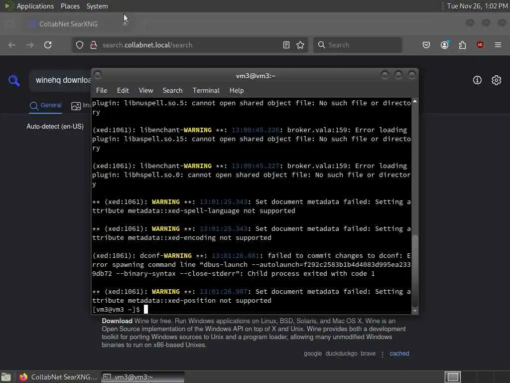The image size is (510, 383).
Task: Open Firefox account icon
Action: (445, 45)
